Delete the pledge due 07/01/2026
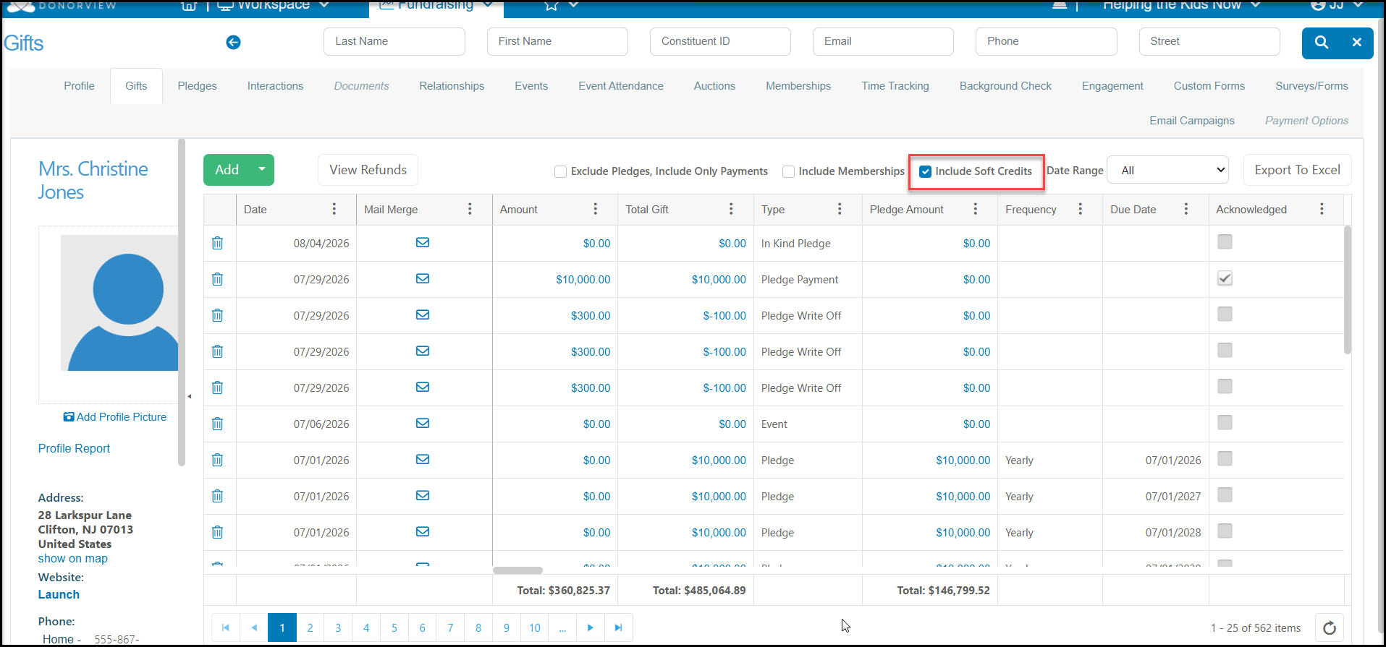This screenshot has width=1386, height=647. [217, 460]
